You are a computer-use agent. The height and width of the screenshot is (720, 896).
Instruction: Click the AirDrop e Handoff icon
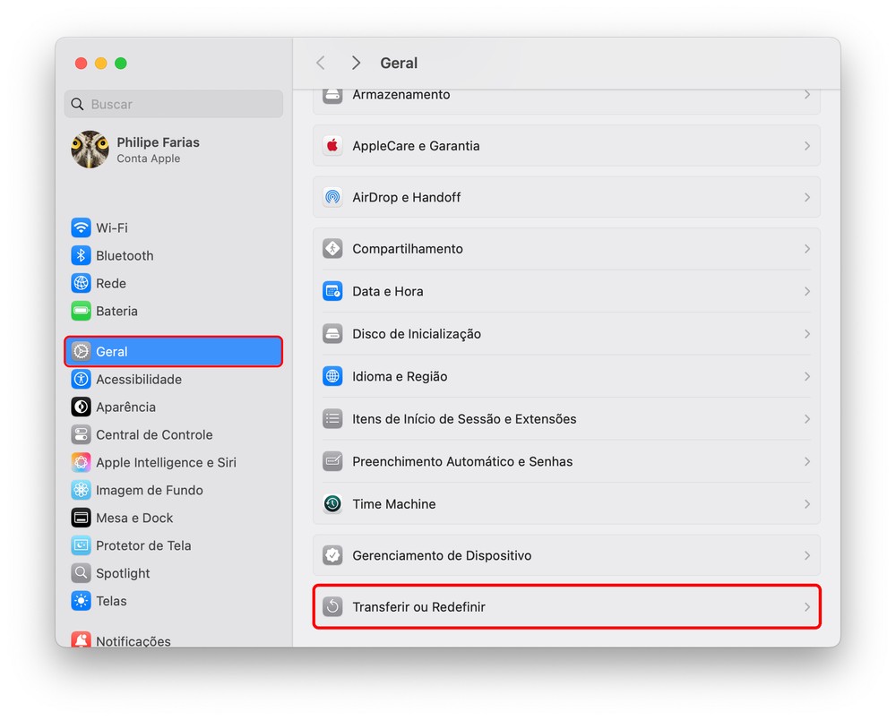tap(332, 197)
